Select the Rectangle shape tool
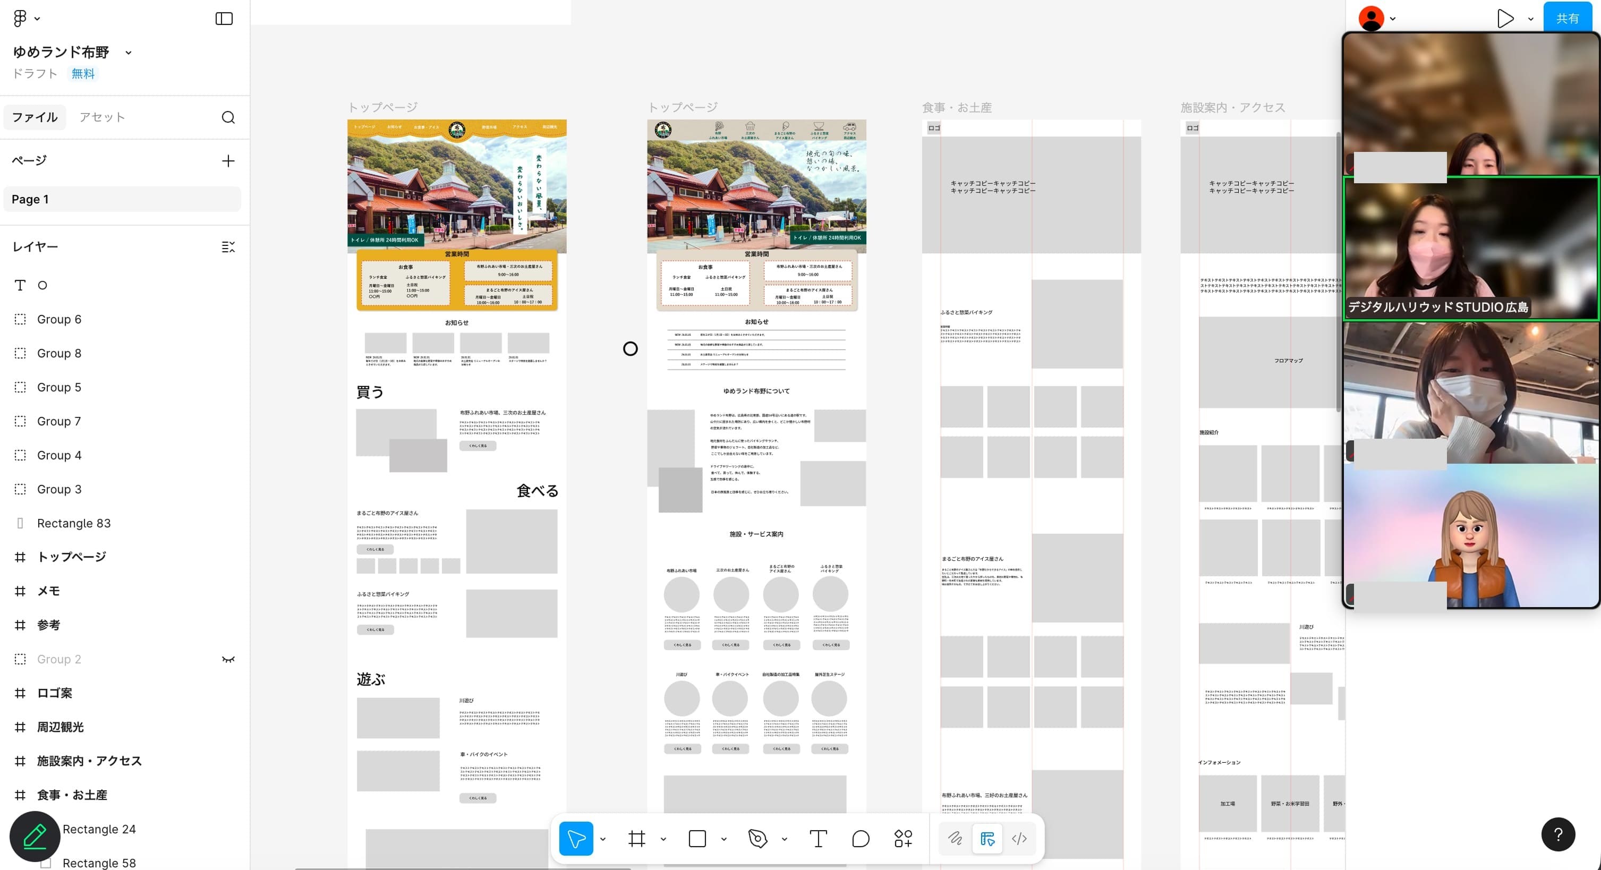Image resolution: width=1601 pixels, height=870 pixels. point(697,839)
